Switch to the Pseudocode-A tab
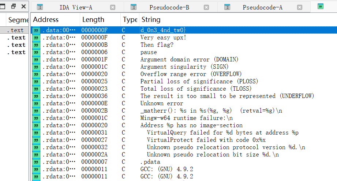The height and width of the screenshot is (181, 337). click(262, 7)
